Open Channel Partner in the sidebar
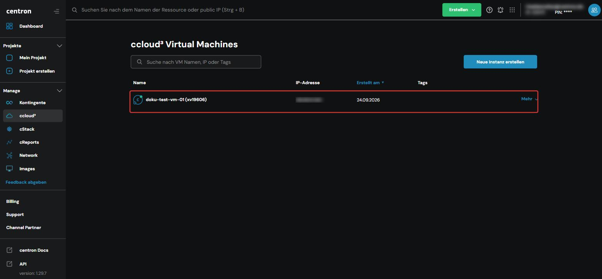 (24, 228)
